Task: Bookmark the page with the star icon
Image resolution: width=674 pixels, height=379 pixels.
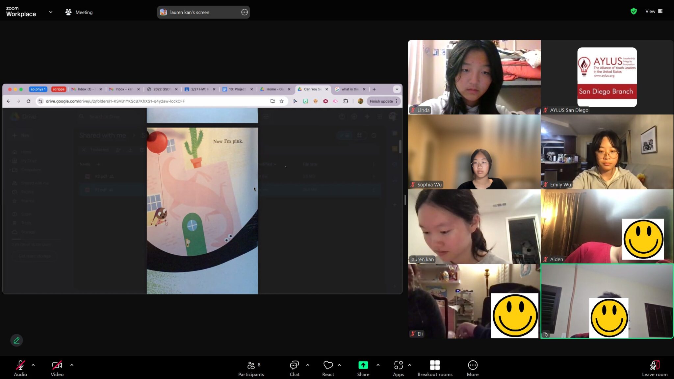Action: [282, 101]
